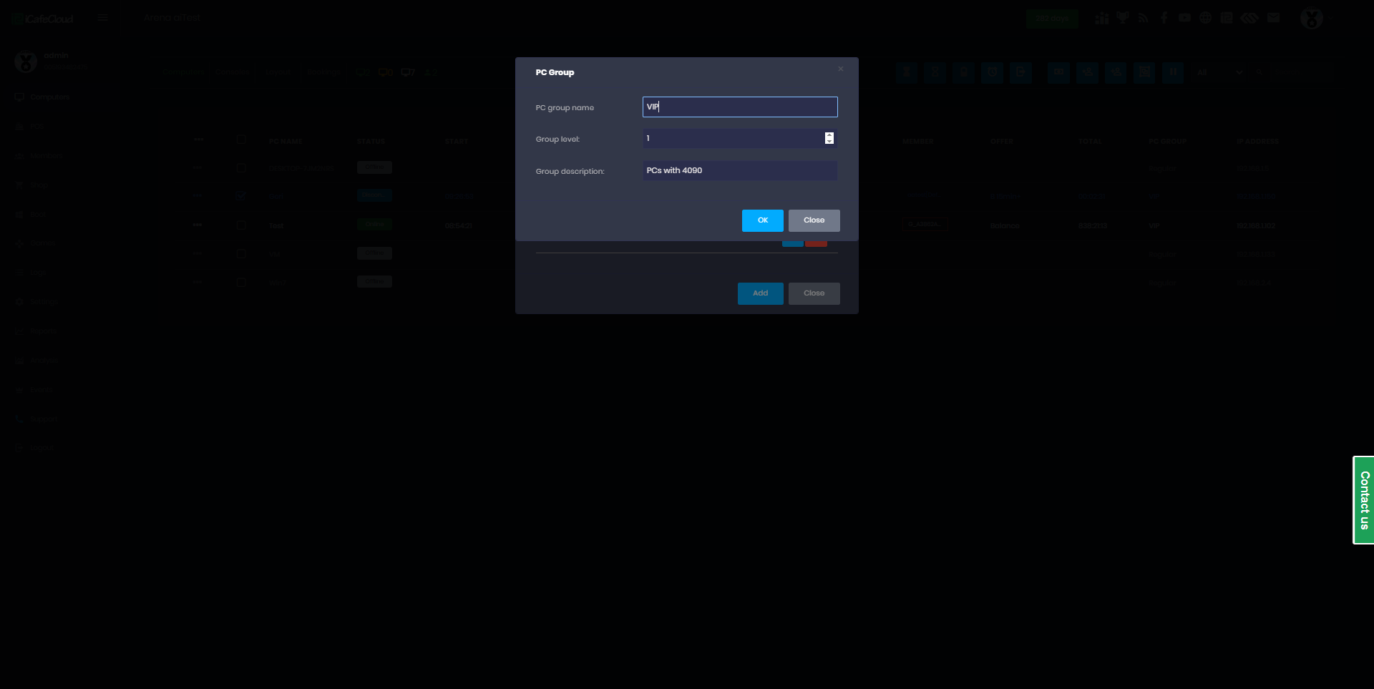
Task: Open the trophy icon in the top bar
Action: click(x=1123, y=18)
